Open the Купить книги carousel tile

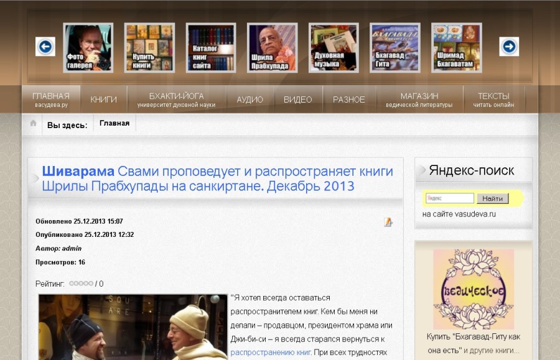click(149, 48)
